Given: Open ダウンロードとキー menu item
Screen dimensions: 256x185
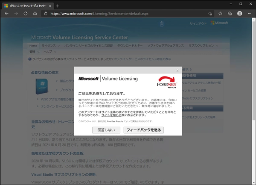Looking at the screenshot, I should 130,46.
